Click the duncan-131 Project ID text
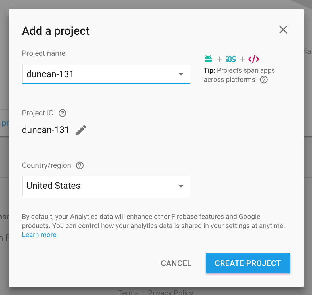 click(45, 130)
